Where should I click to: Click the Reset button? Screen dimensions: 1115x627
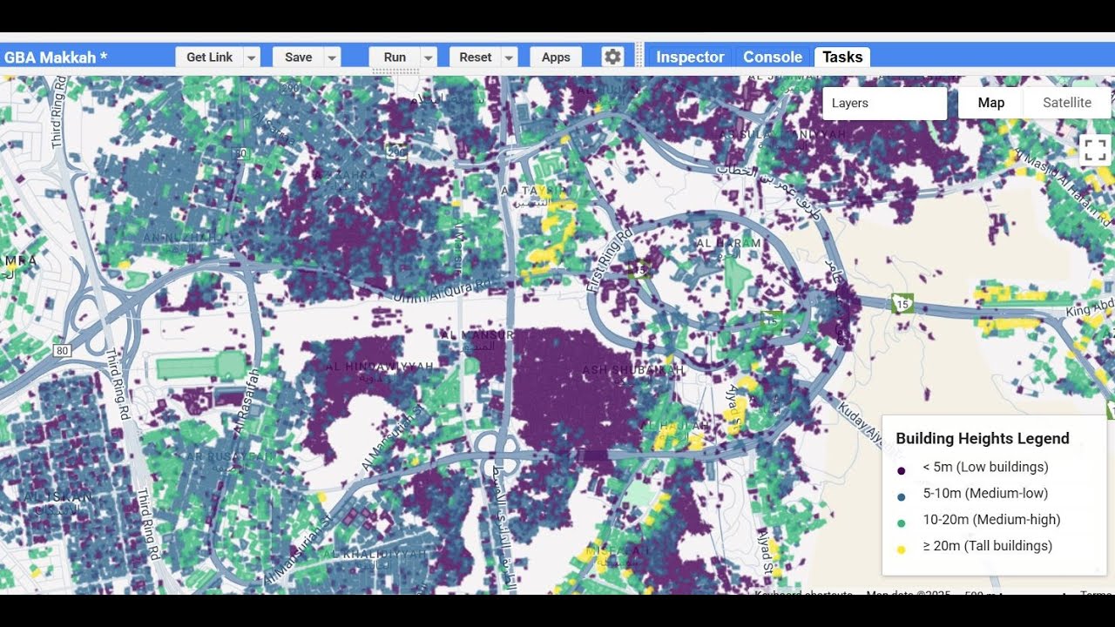pos(475,57)
